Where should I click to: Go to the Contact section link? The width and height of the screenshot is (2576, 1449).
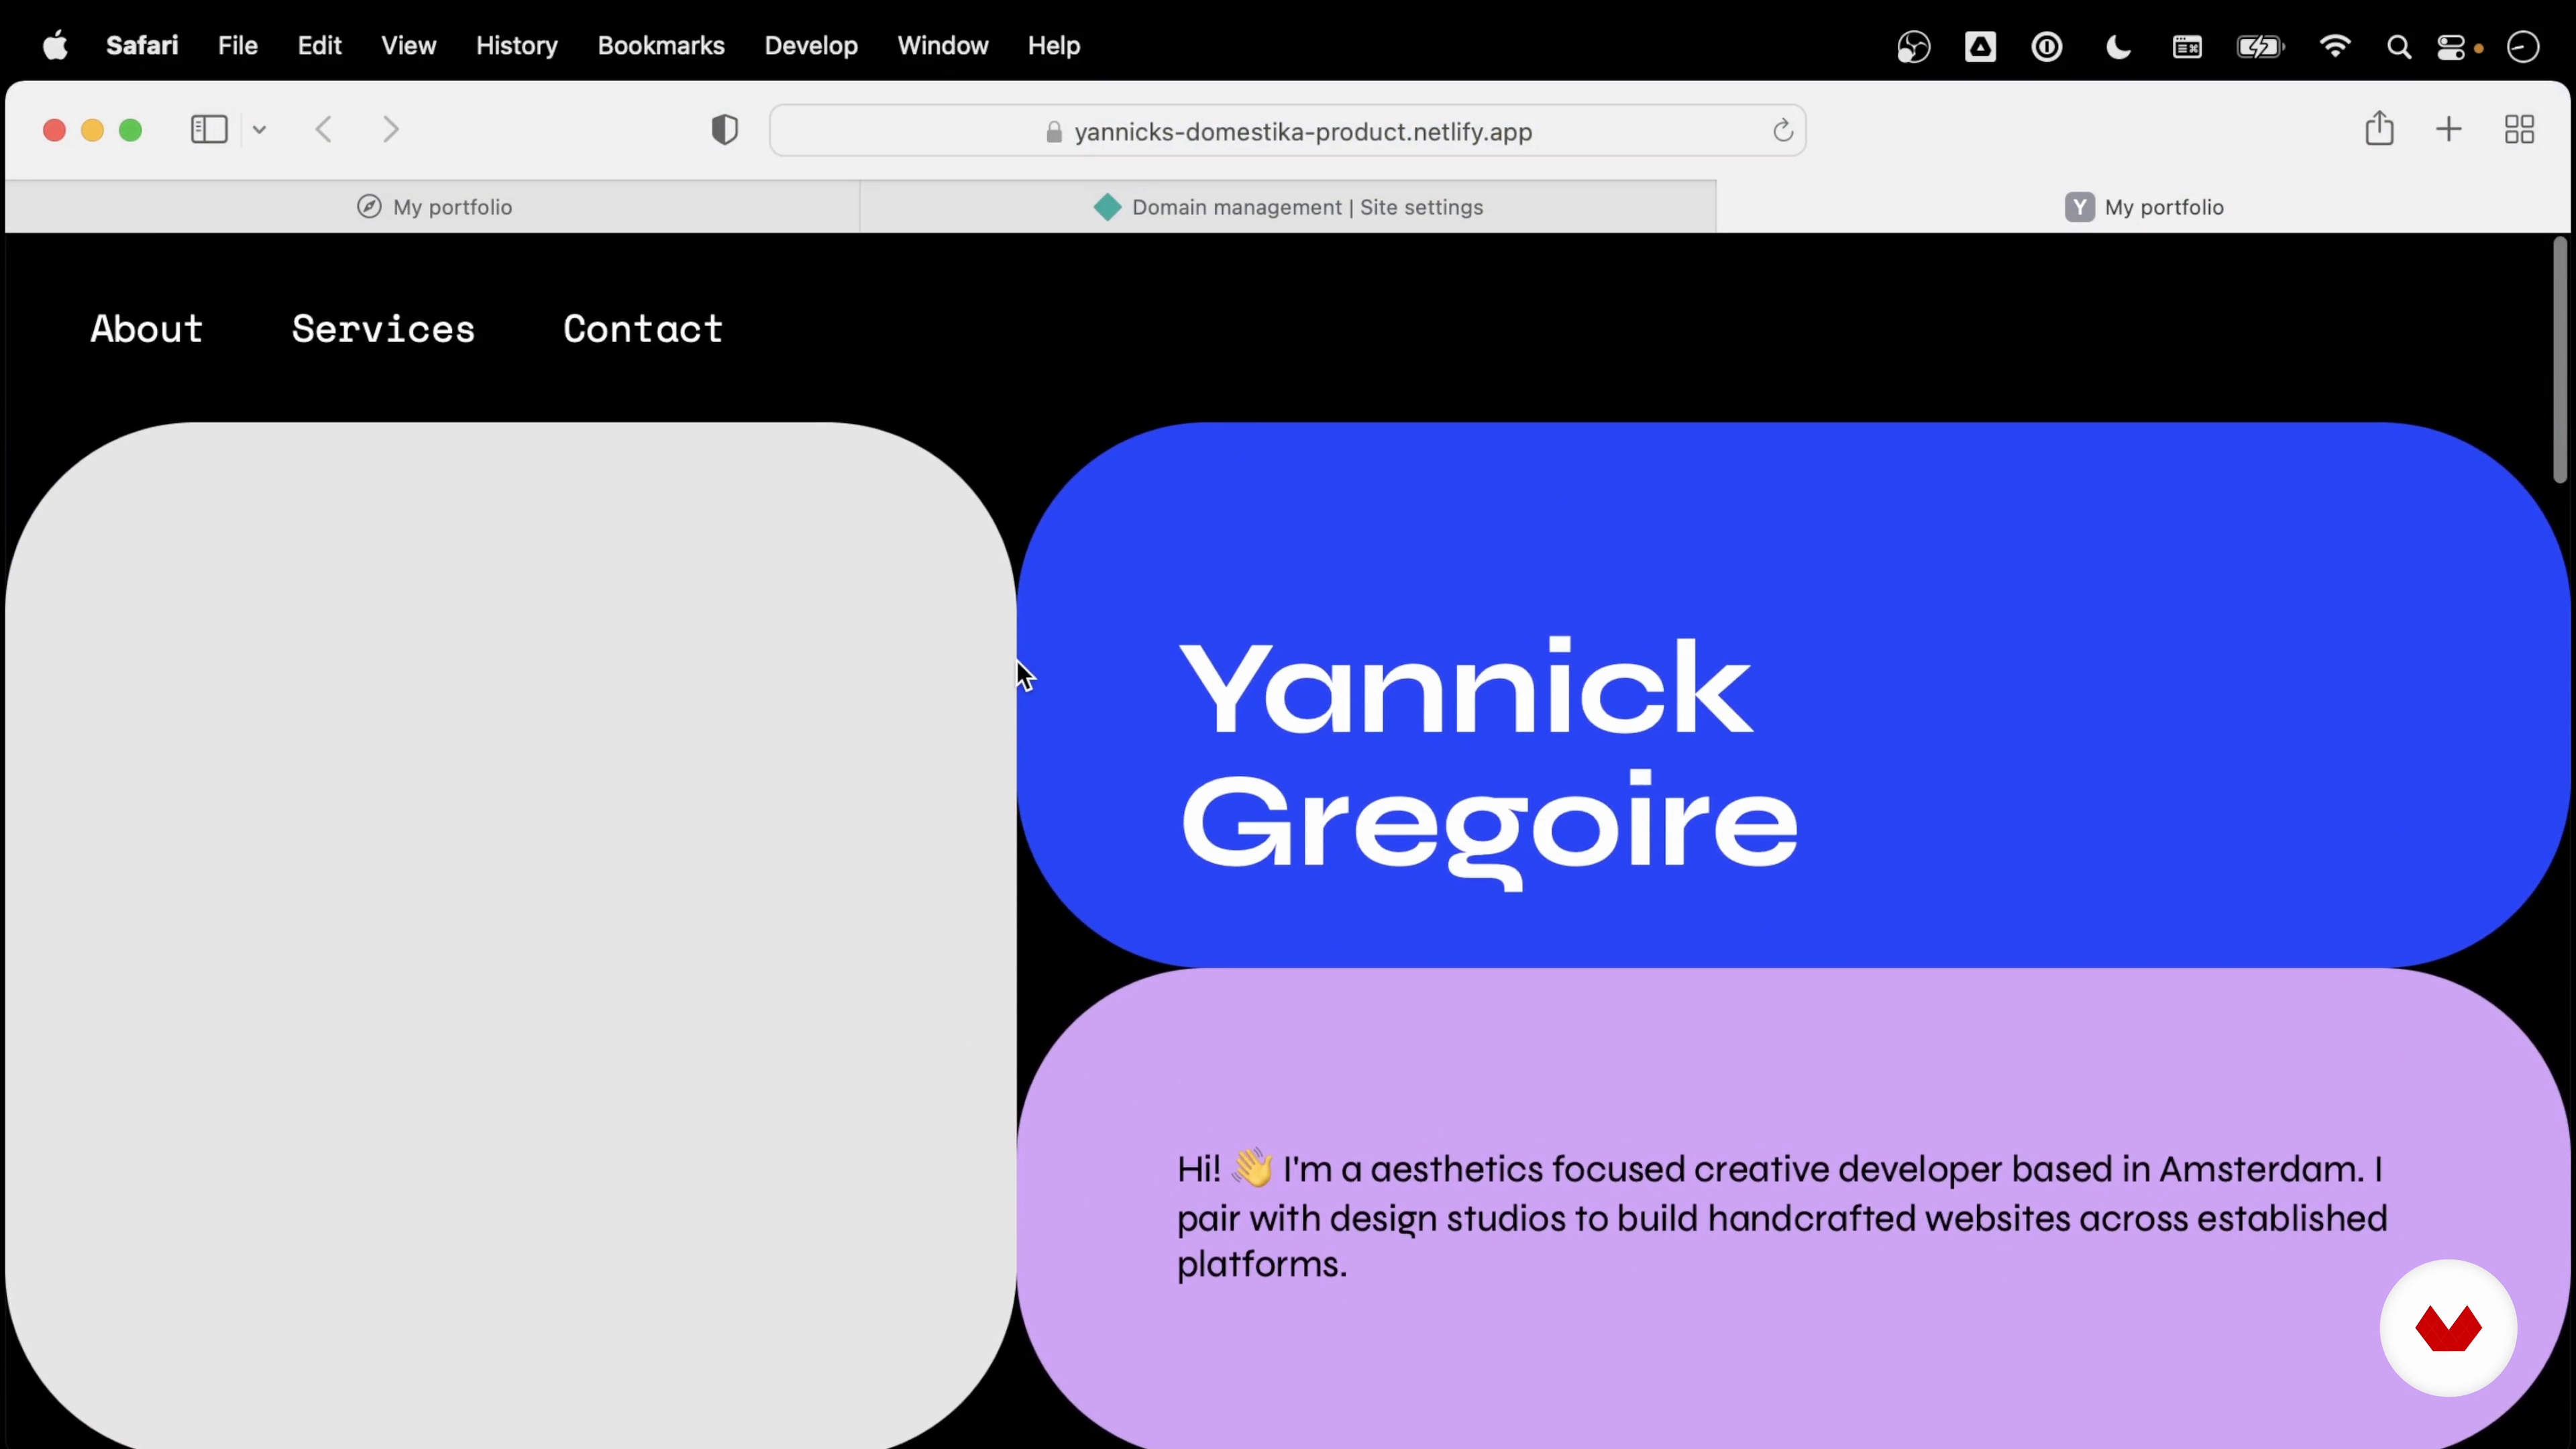click(x=643, y=329)
